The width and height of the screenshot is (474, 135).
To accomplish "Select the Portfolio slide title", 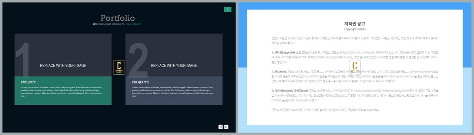I will pos(118,18).
